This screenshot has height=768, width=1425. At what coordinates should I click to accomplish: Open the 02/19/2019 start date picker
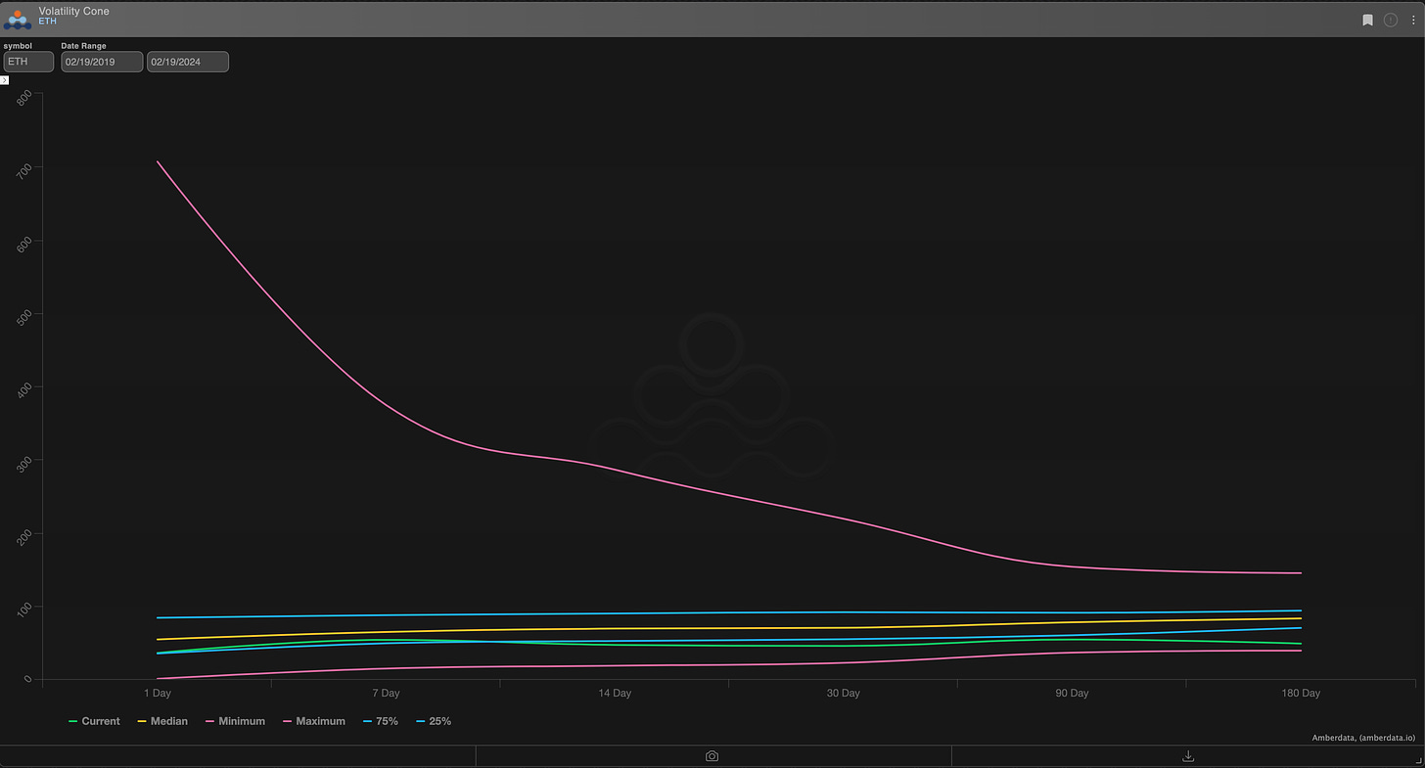click(102, 62)
